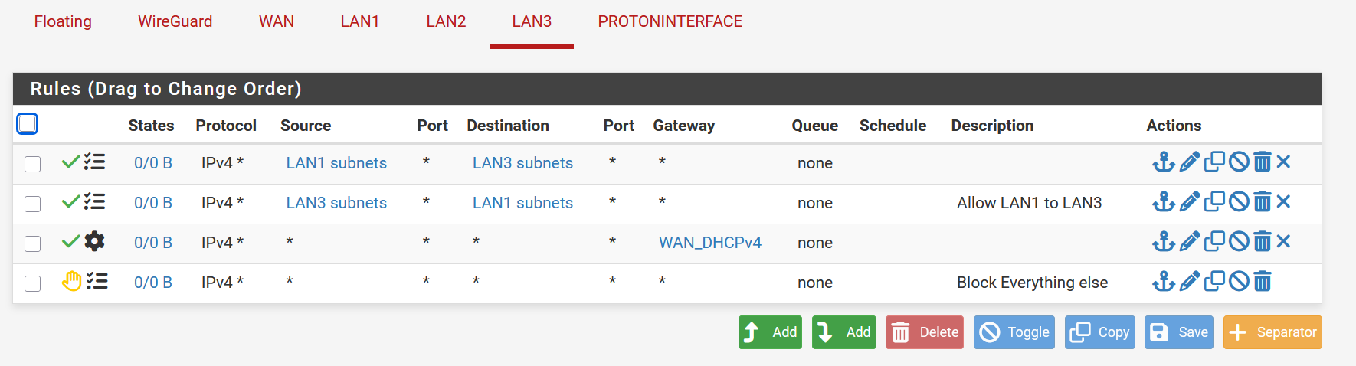Check the WAN_DHCPv4 rule checkbox

(32, 243)
